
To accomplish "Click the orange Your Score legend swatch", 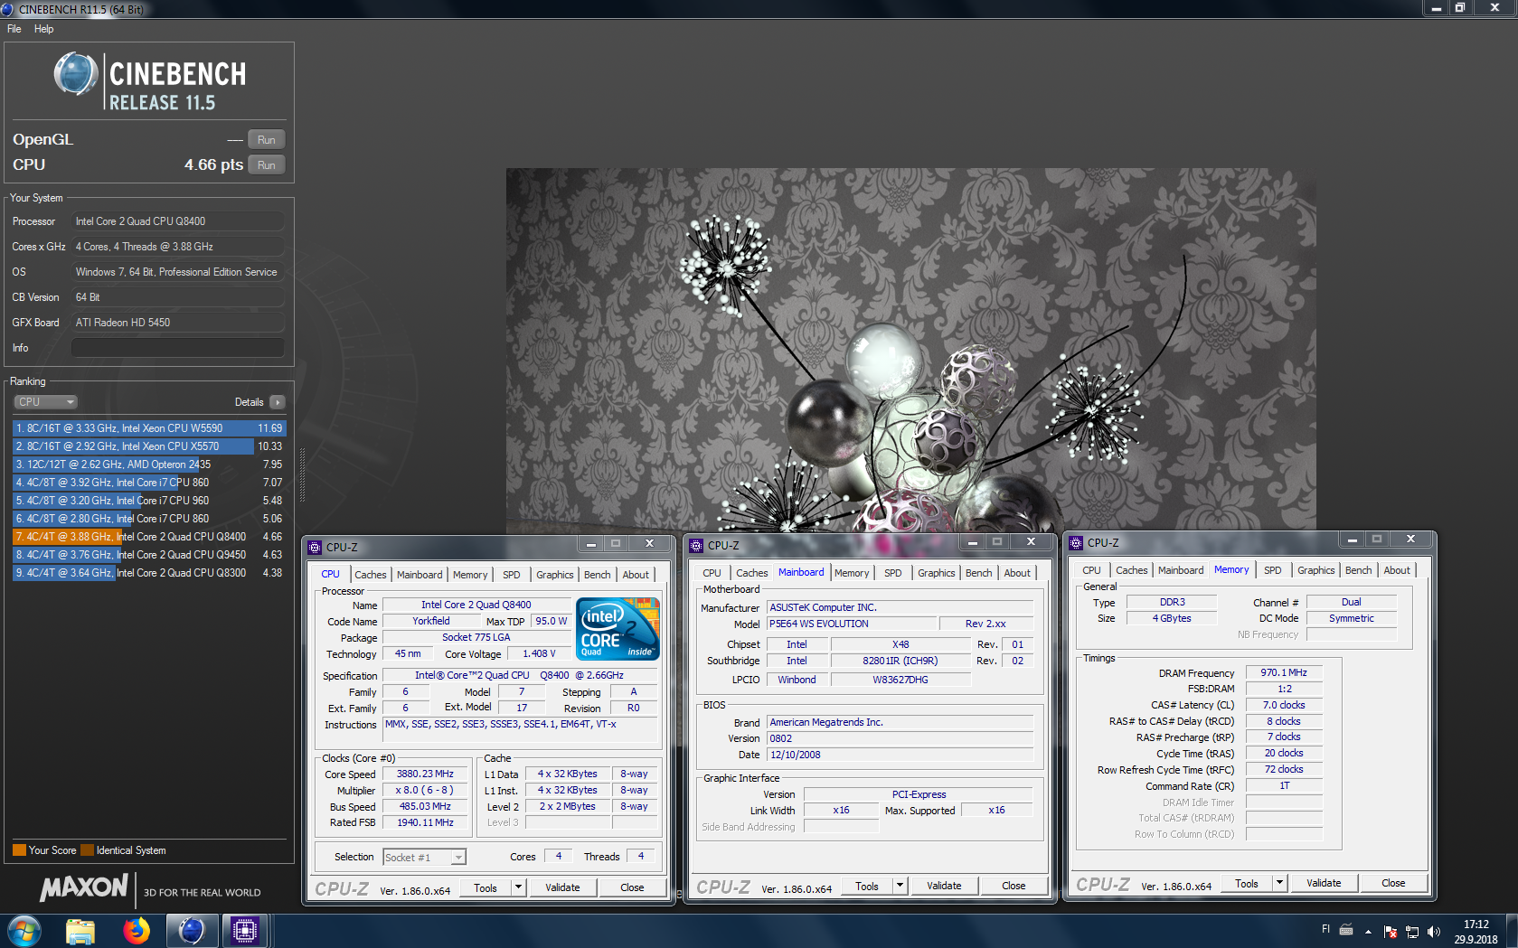I will tap(19, 850).
